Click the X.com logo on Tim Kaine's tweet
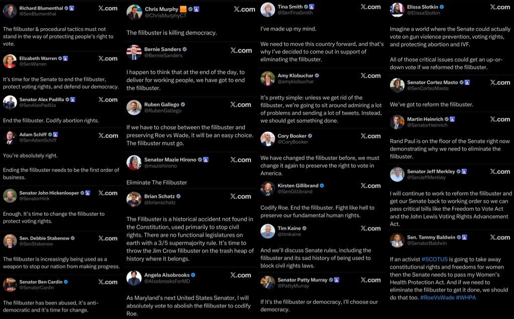This screenshot has width=514, height=319. pos(370,228)
